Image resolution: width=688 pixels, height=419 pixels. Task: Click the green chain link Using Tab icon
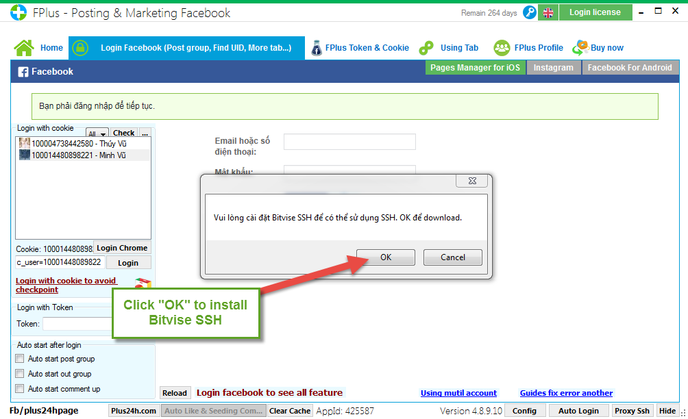(426, 48)
